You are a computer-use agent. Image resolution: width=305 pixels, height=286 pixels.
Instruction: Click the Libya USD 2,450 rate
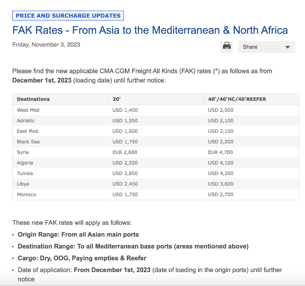125,184
